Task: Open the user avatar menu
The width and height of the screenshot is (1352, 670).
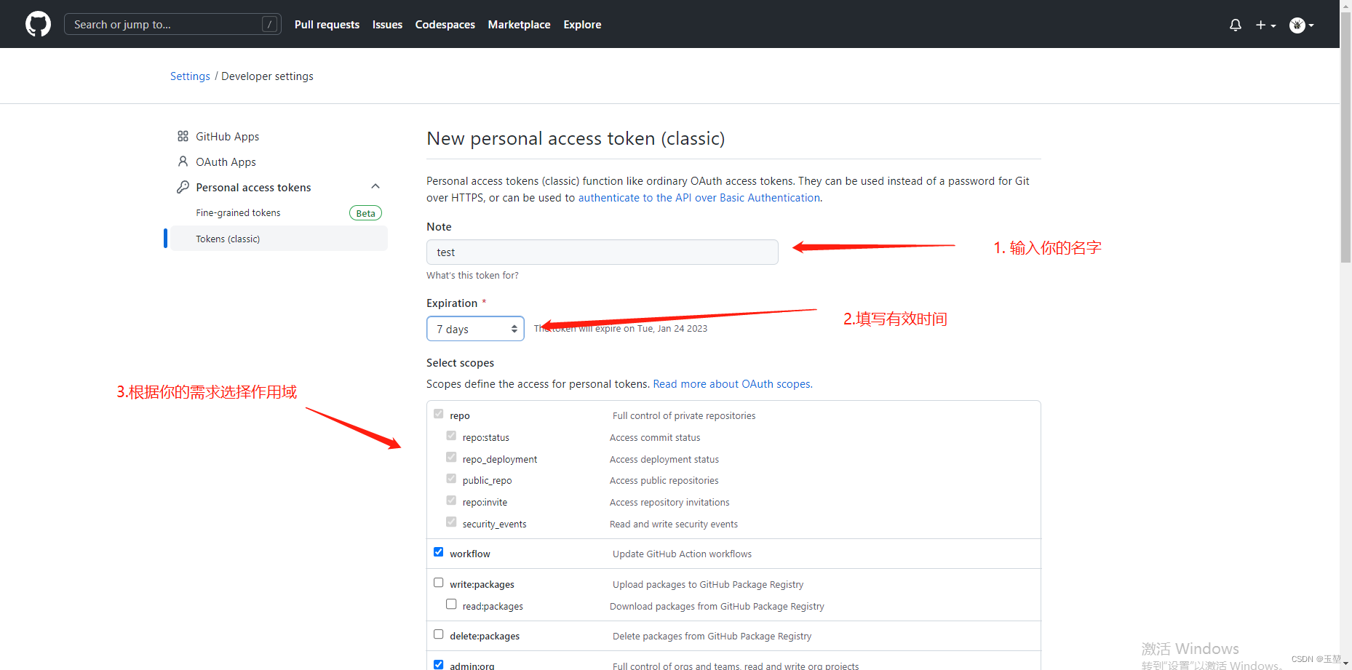Action: tap(1301, 25)
